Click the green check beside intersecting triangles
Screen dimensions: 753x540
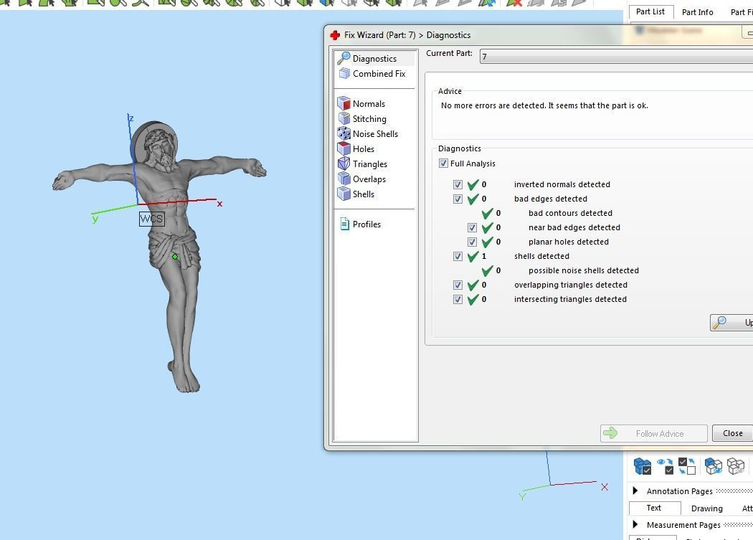pos(473,299)
